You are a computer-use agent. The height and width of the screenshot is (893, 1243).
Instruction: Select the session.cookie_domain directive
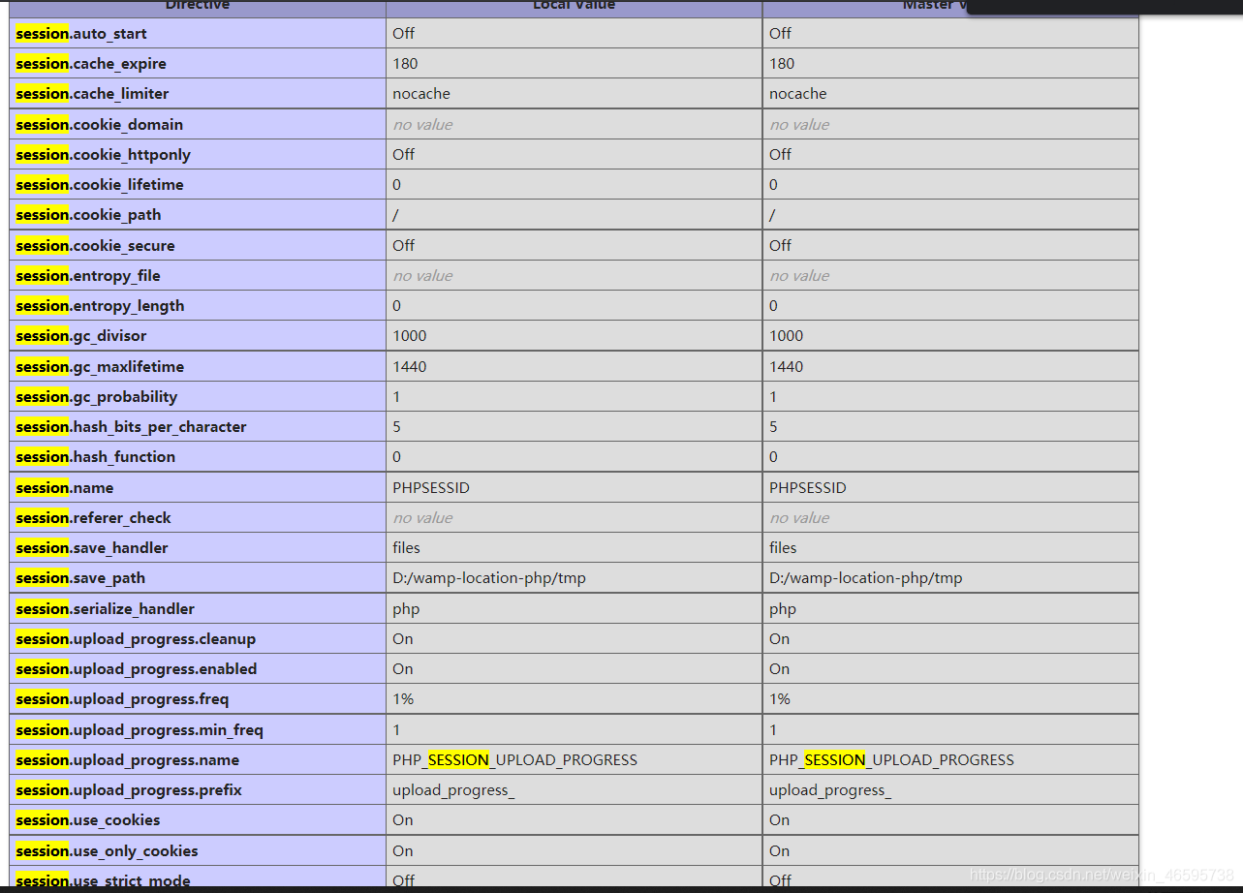coord(99,125)
